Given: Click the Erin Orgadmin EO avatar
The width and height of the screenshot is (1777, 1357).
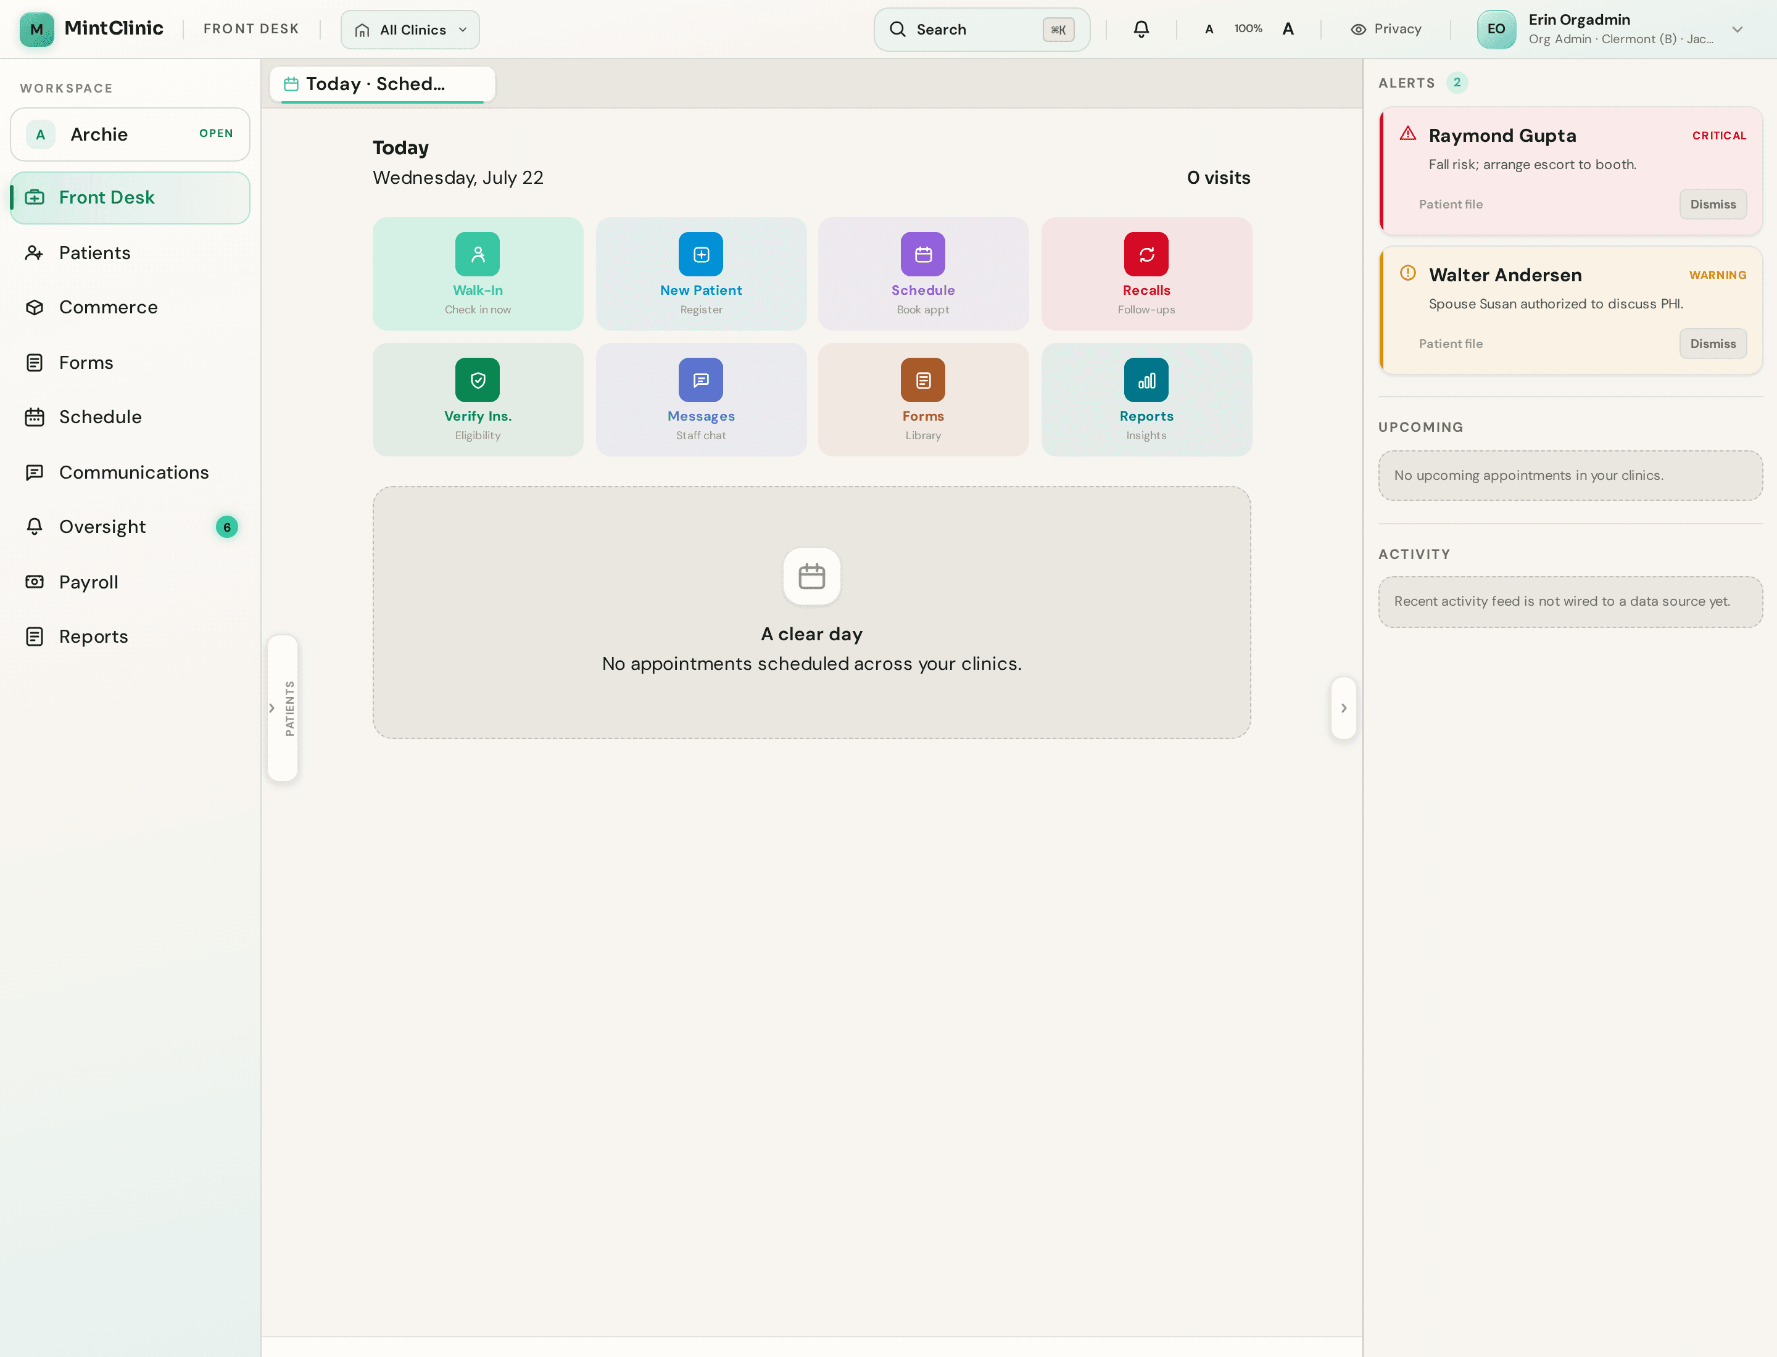Looking at the screenshot, I should 1496,29.
